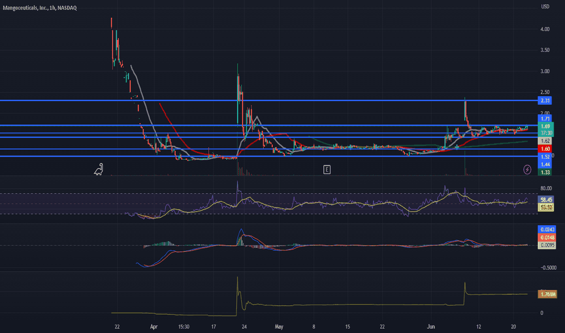Click the Jun date on time axis

(x=431, y=327)
